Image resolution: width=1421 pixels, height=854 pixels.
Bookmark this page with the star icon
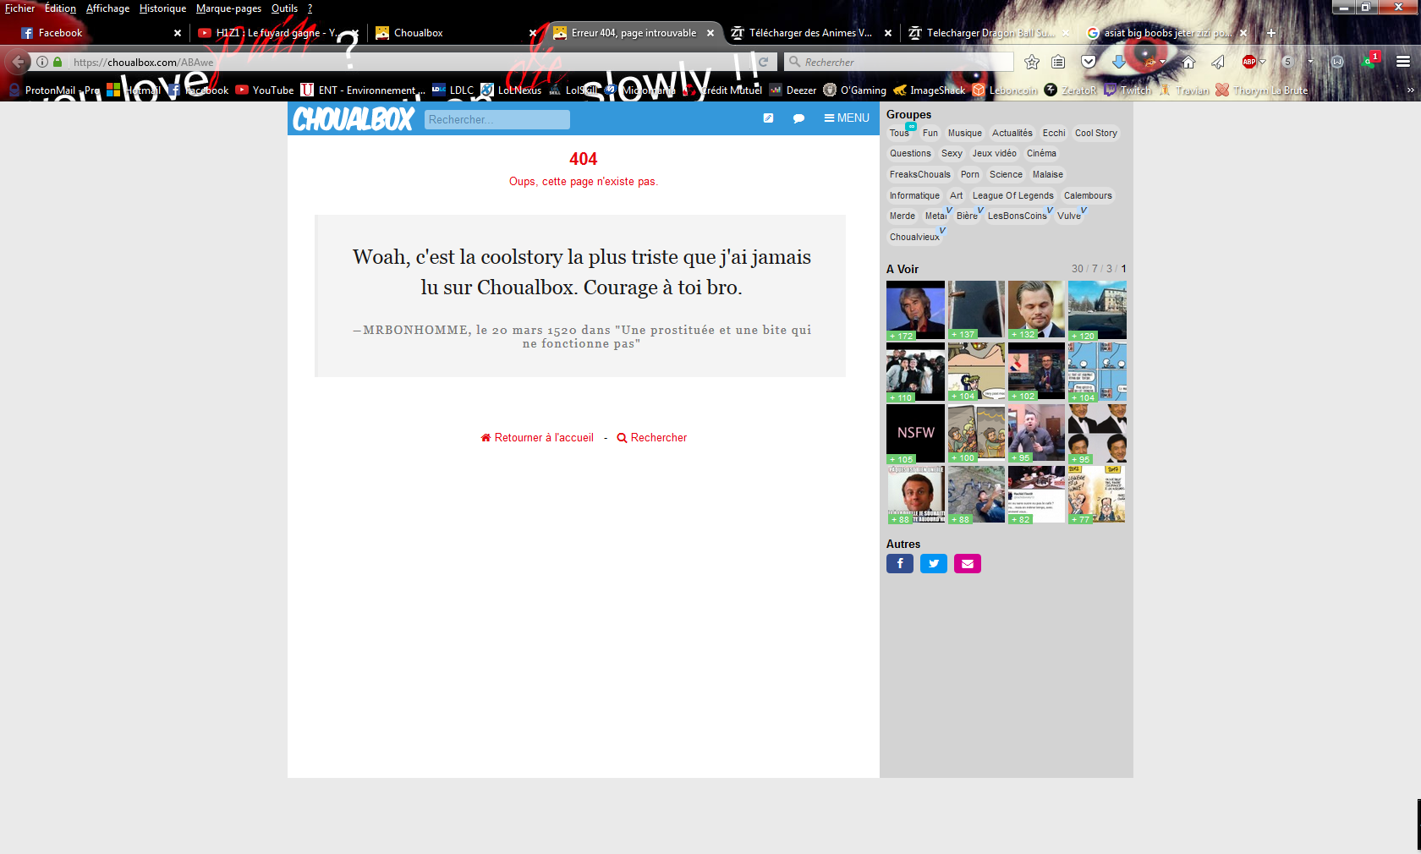click(1031, 62)
